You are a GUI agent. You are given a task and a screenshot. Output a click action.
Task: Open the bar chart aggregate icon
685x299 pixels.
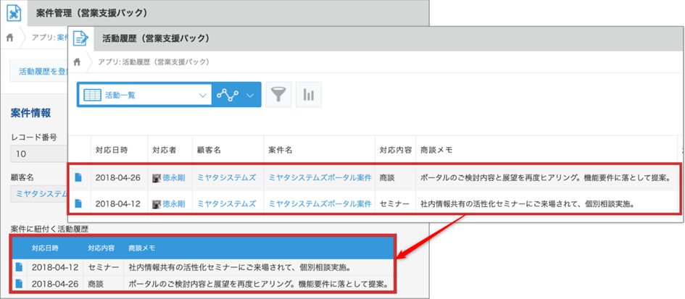click(x=309, y=95)
